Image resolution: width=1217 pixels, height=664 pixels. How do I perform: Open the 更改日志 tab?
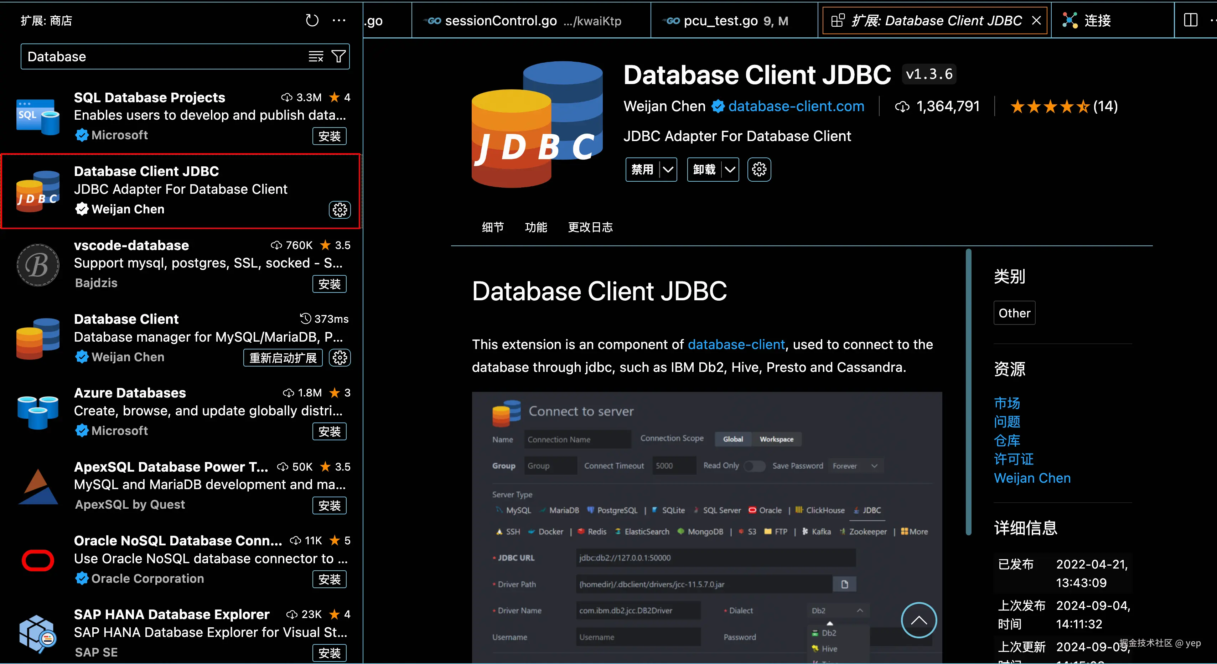[x=590, y=227]
